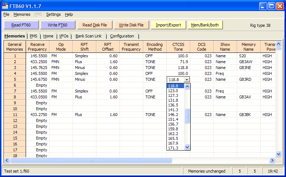This screenshot has height=177, width=286.
Task: Click the horizontal scrollbar thumb
Action: (x=91, y=160)
